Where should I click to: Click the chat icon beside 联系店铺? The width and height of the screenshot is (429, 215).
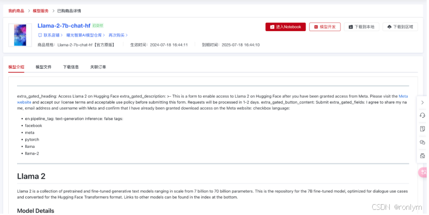40,35
